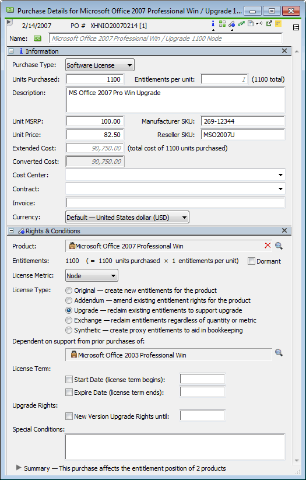Click the Expire Date input box
Screen dimensions: 306x480
click(x=203, y=392)
